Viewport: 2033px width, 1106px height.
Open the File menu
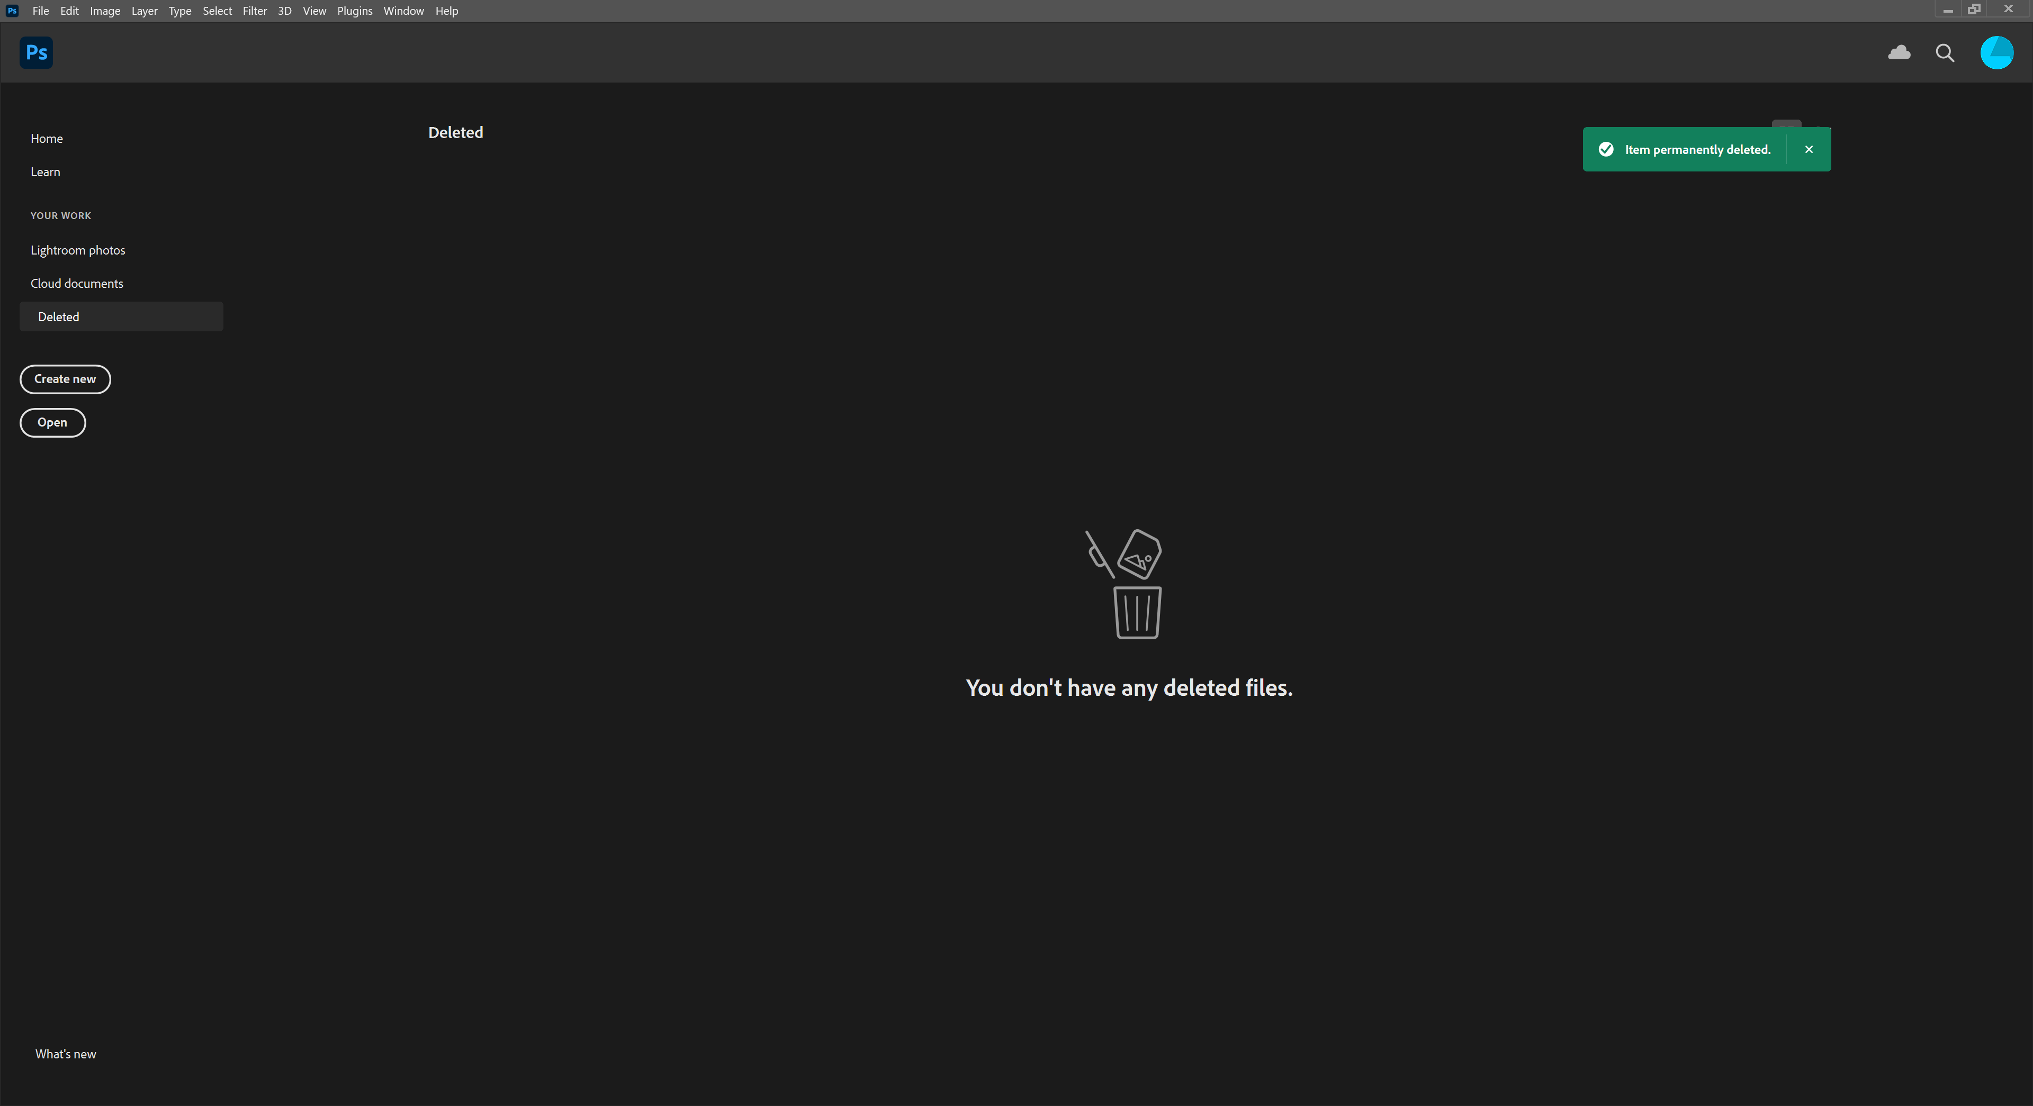(x=40, y=11)
